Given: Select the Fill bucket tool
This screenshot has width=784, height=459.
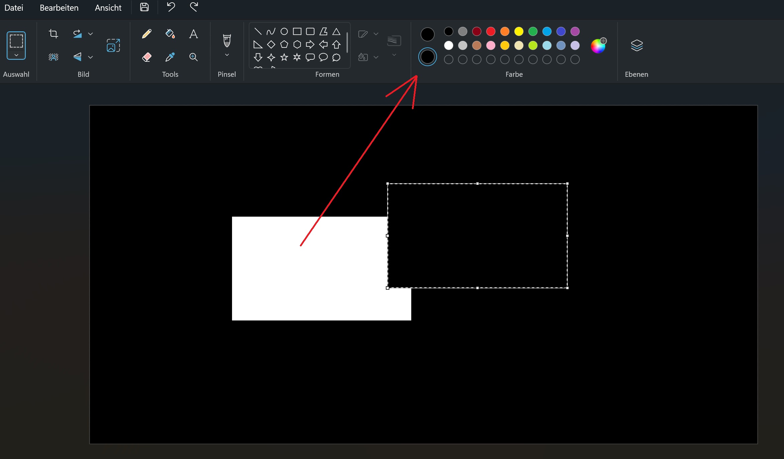Looking at the screenshot, I should (x=170, y=34).
